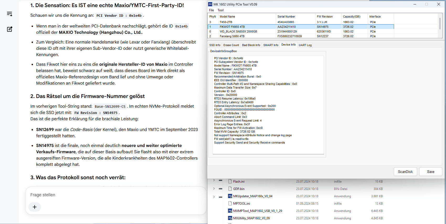Image resolution: width=446 pixels, height=224 pixels.
Task: Click the drive list vertical scrollbar
Action: click(440, 26)
